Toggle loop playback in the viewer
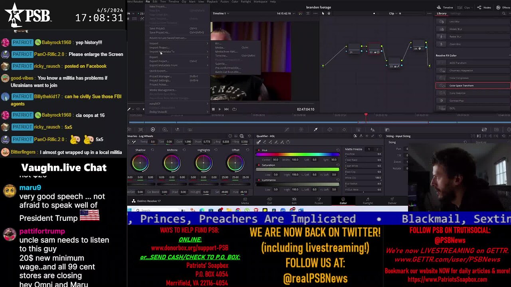The width and height of the screenshot is (511, 287). tap(234, 109)
